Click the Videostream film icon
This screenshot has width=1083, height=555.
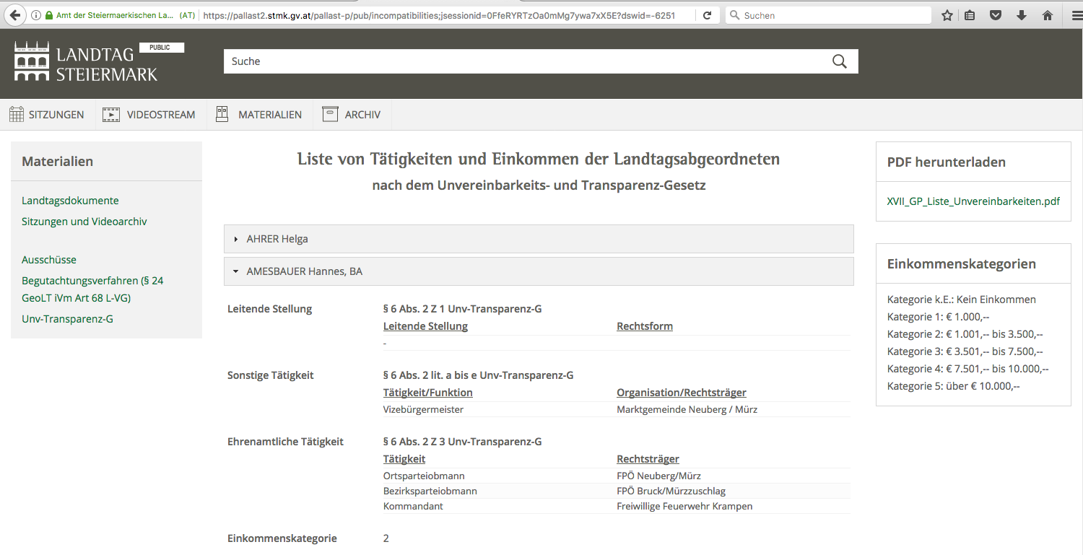tap(111, 114)
